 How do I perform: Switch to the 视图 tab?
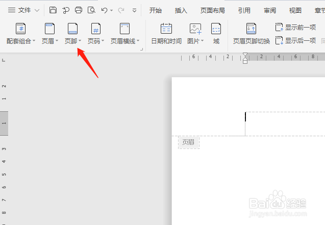click(295, 10)
